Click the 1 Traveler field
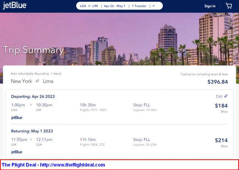The height and width of the screenshot is (170, 239). pos(139,6)
